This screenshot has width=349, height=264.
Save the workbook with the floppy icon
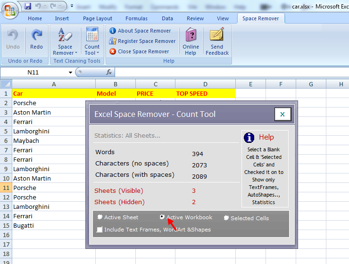click(x=28, y=6)
